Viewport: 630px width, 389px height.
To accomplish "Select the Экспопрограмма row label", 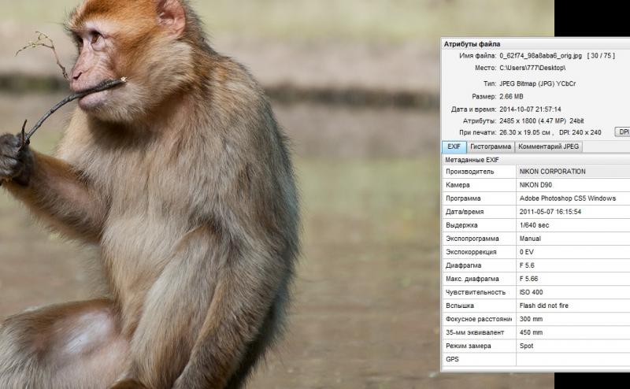I will coord(472,239).
